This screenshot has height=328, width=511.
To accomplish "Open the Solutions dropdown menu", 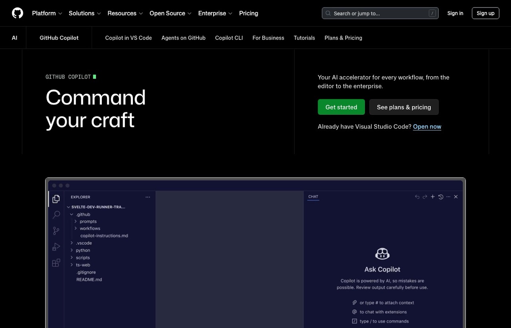I will tap(85, 13).
